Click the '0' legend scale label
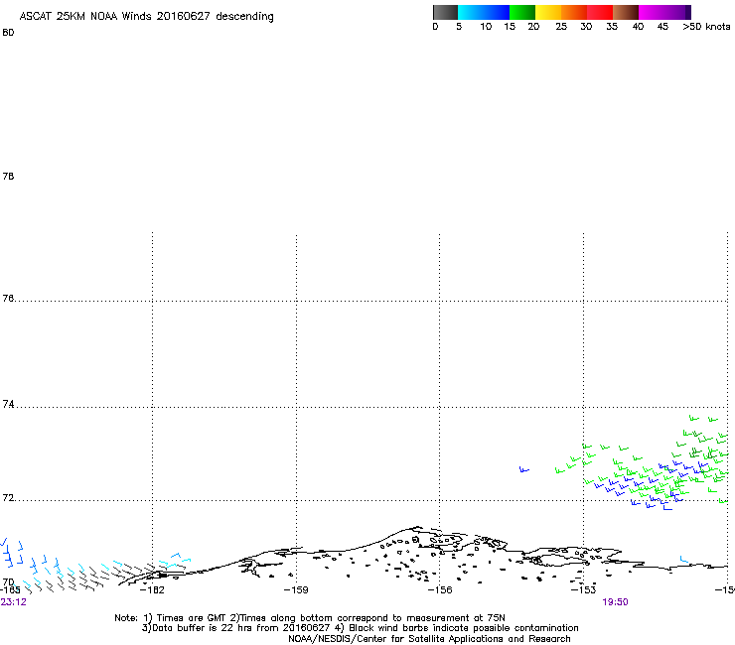The height and width of the screenshot is (645, 735). [435, 27]
